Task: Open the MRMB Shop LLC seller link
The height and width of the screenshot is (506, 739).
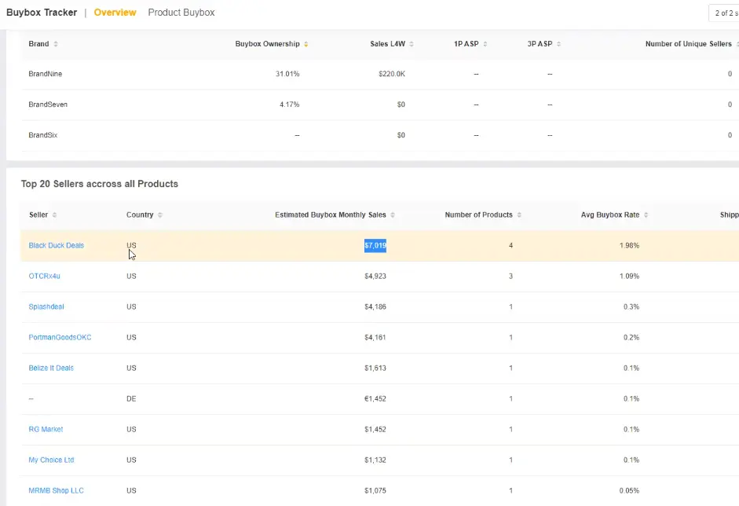Action: [x=56, y=491]
